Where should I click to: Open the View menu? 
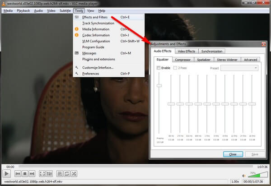(x=91, y=11)
